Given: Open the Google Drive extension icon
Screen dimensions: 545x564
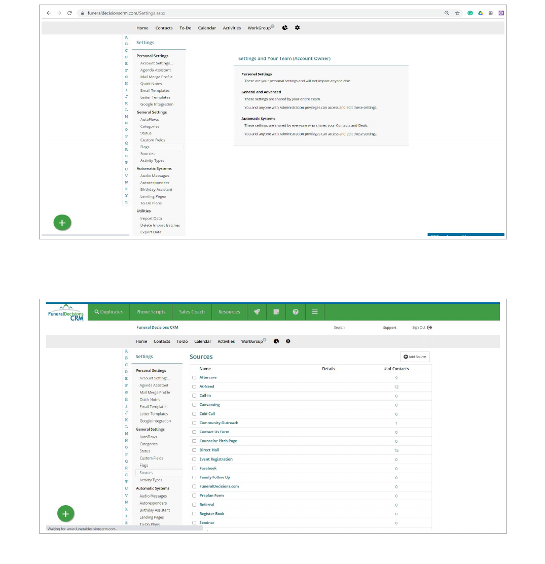Looking at the screenshot, I should point(481,13).
